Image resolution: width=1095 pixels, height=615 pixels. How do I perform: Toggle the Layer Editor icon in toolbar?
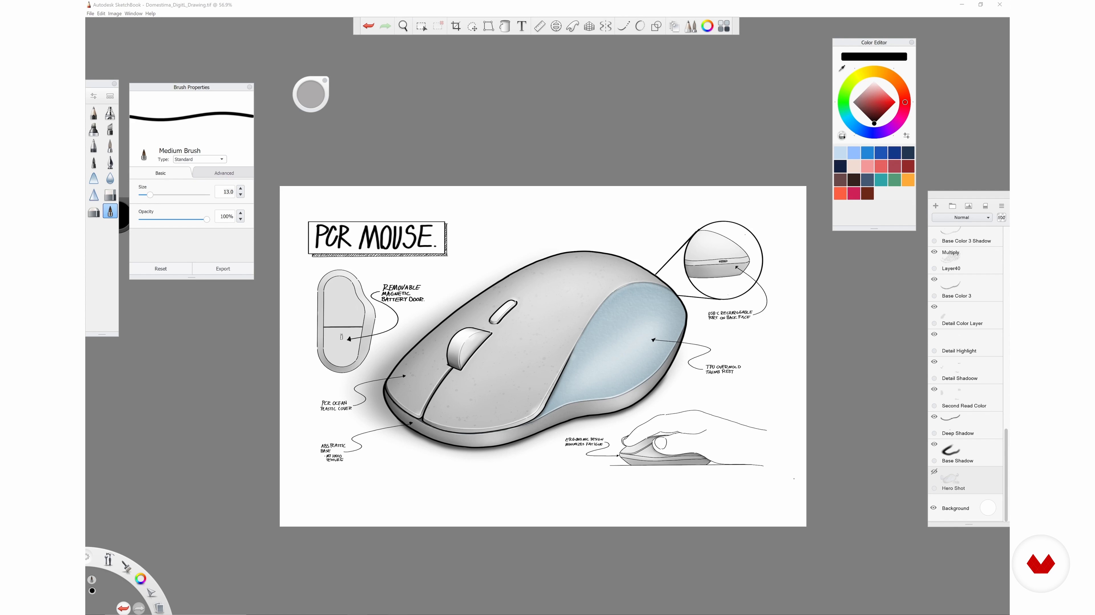[x=674, y=26]
